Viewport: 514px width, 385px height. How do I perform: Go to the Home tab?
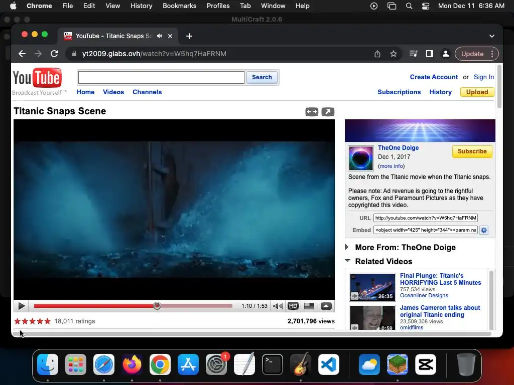pos(85,92)
